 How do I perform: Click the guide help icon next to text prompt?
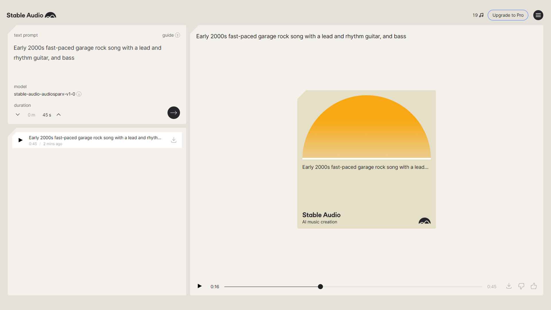(x=177, y=35)
